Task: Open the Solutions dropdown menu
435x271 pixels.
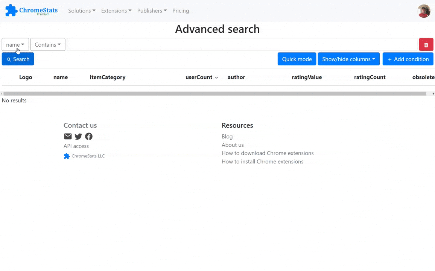Action: [82, 11]
